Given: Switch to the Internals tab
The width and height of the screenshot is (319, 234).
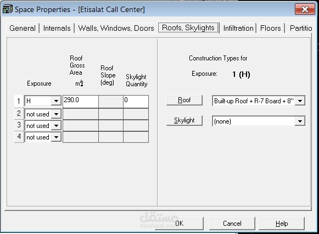Looking at the screenshot, I should [x=57, y=28].
